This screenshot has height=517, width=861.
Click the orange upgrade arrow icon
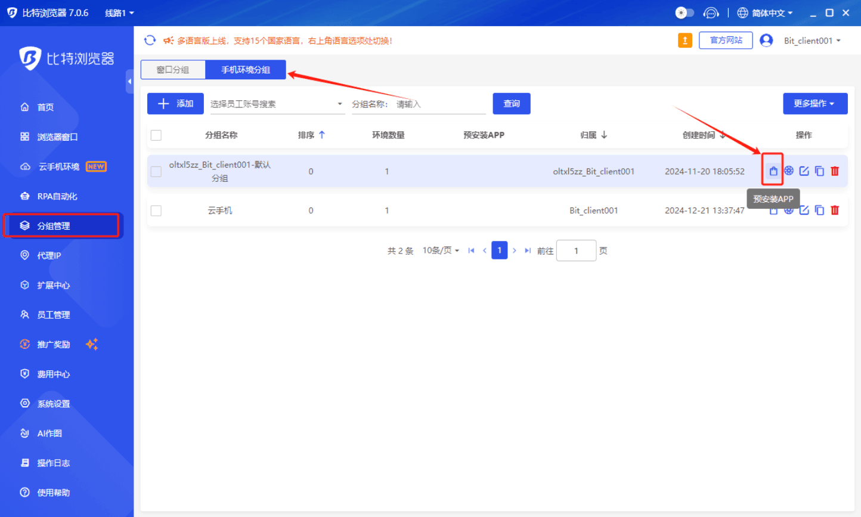[x=685, y=41]
